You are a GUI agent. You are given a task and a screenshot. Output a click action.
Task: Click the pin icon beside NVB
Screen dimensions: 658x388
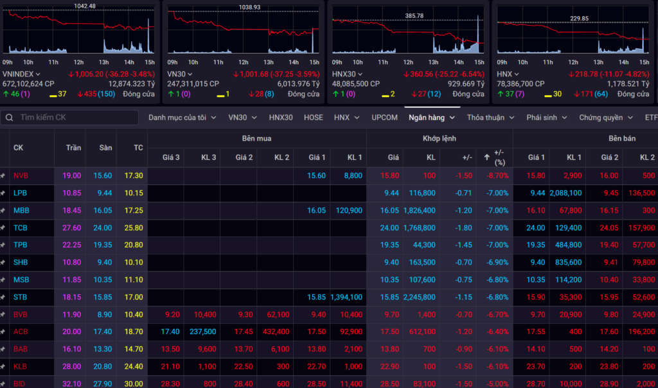pos(3,175)
